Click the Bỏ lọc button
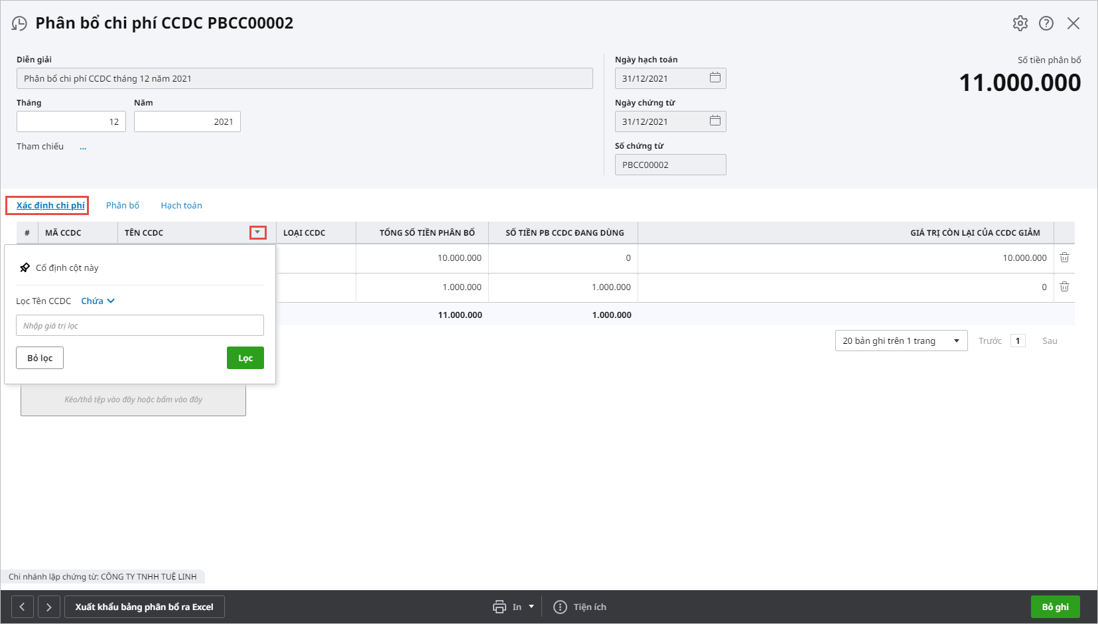This screenshot has width=1098, height=624. 40,358
